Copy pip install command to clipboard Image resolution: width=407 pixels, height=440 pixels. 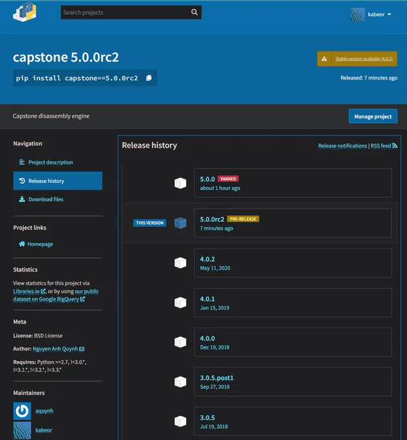(x=149, y=78)
